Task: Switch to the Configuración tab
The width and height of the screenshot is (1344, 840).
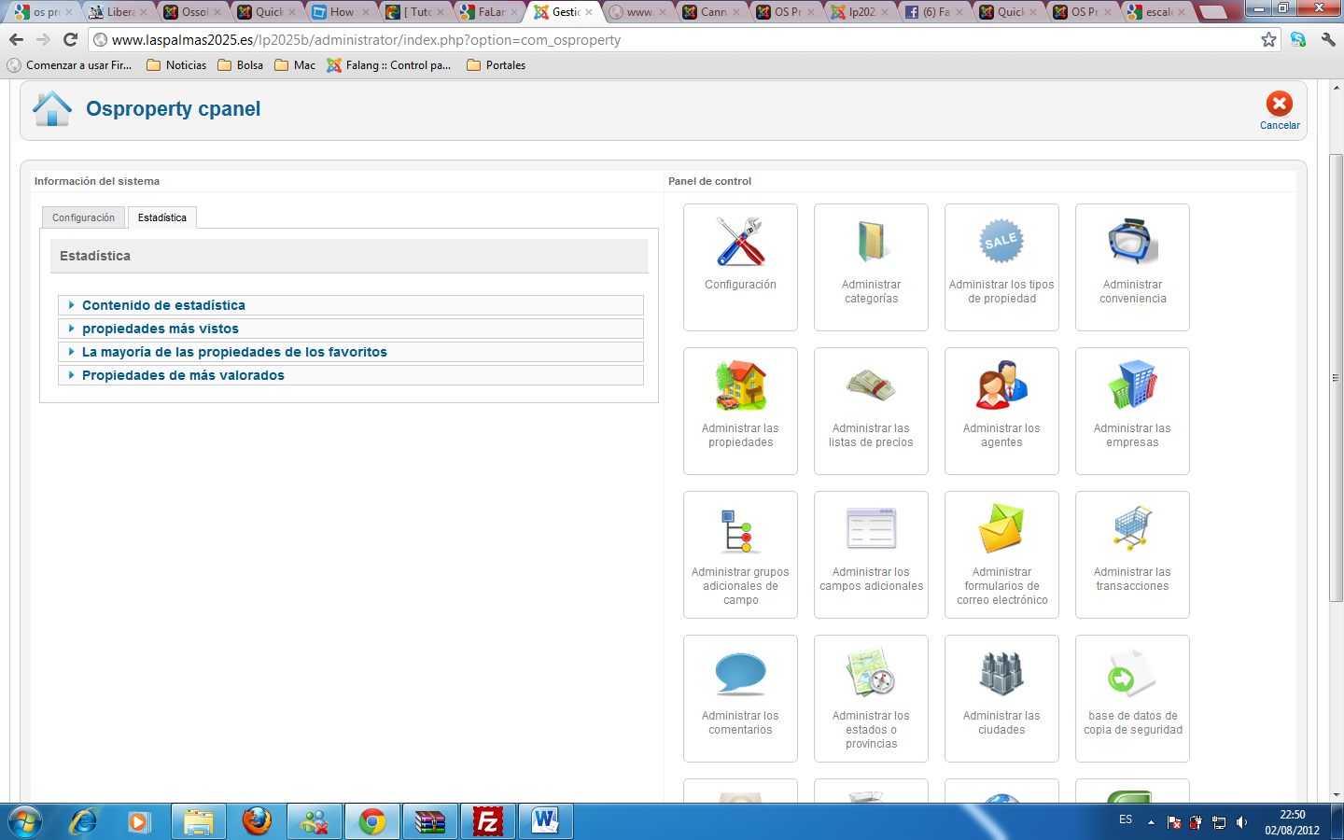Action: [83, 217]
